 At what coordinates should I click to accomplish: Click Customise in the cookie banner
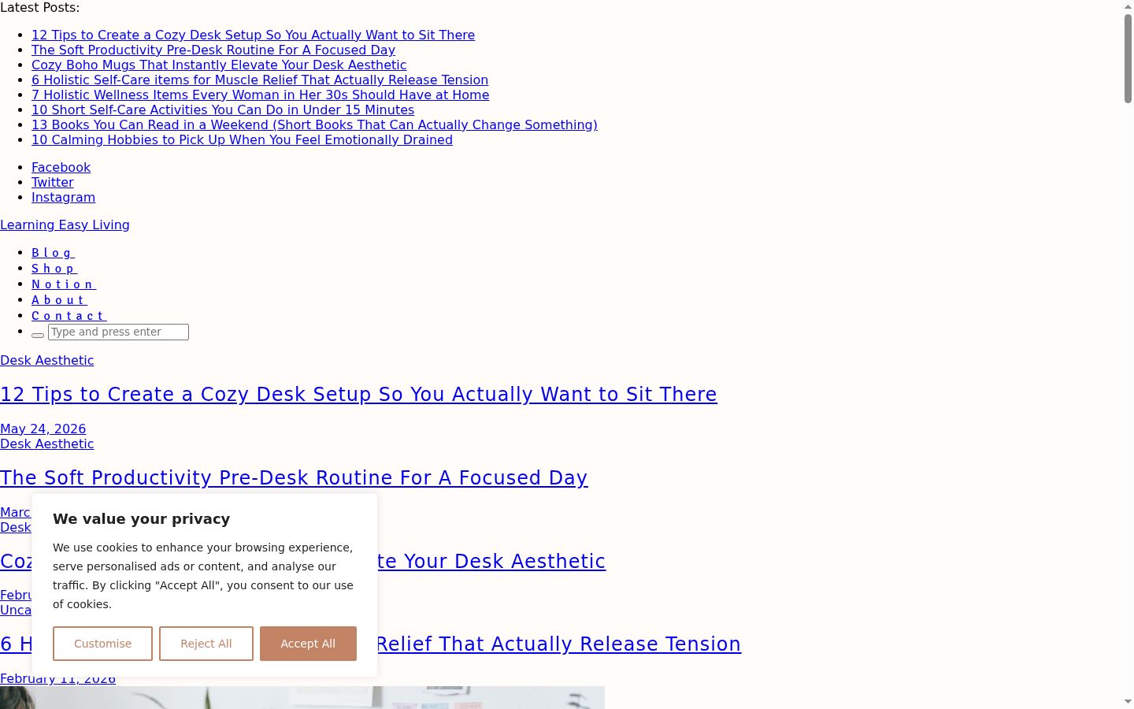(102, 644)
